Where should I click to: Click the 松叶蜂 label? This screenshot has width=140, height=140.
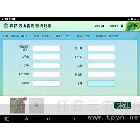point(78,48)
